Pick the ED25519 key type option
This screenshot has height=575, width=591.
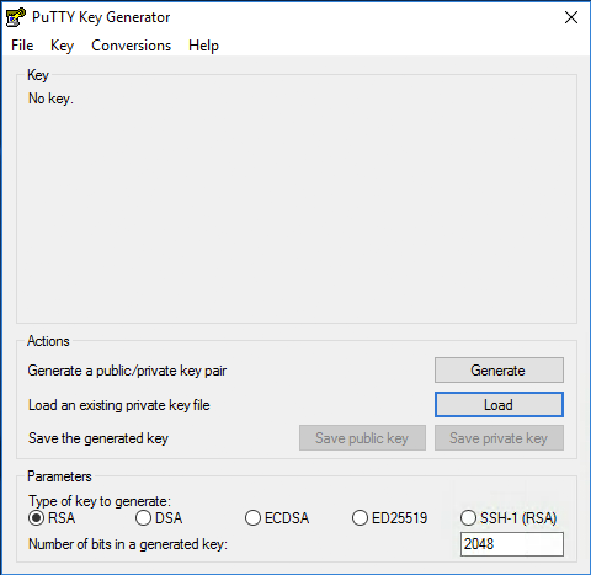[x=360, y=518]
